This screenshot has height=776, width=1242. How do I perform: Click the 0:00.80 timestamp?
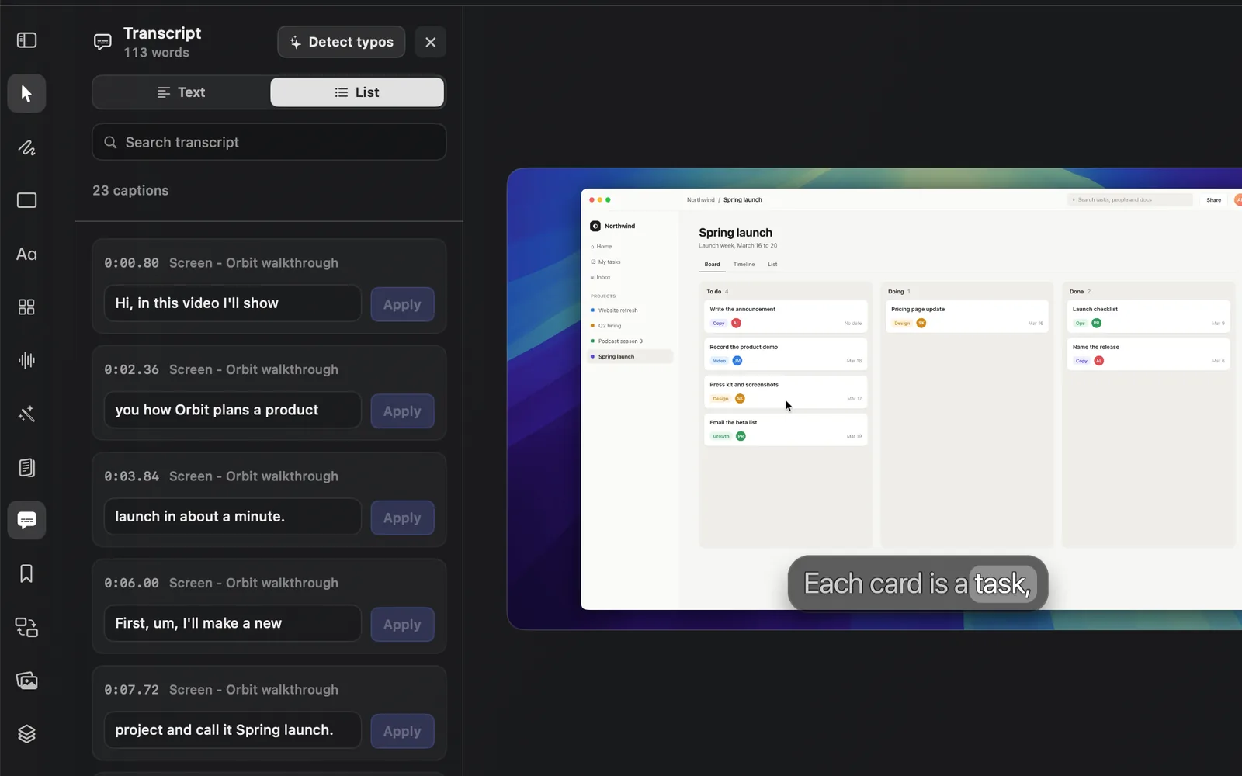coord(132,263)
